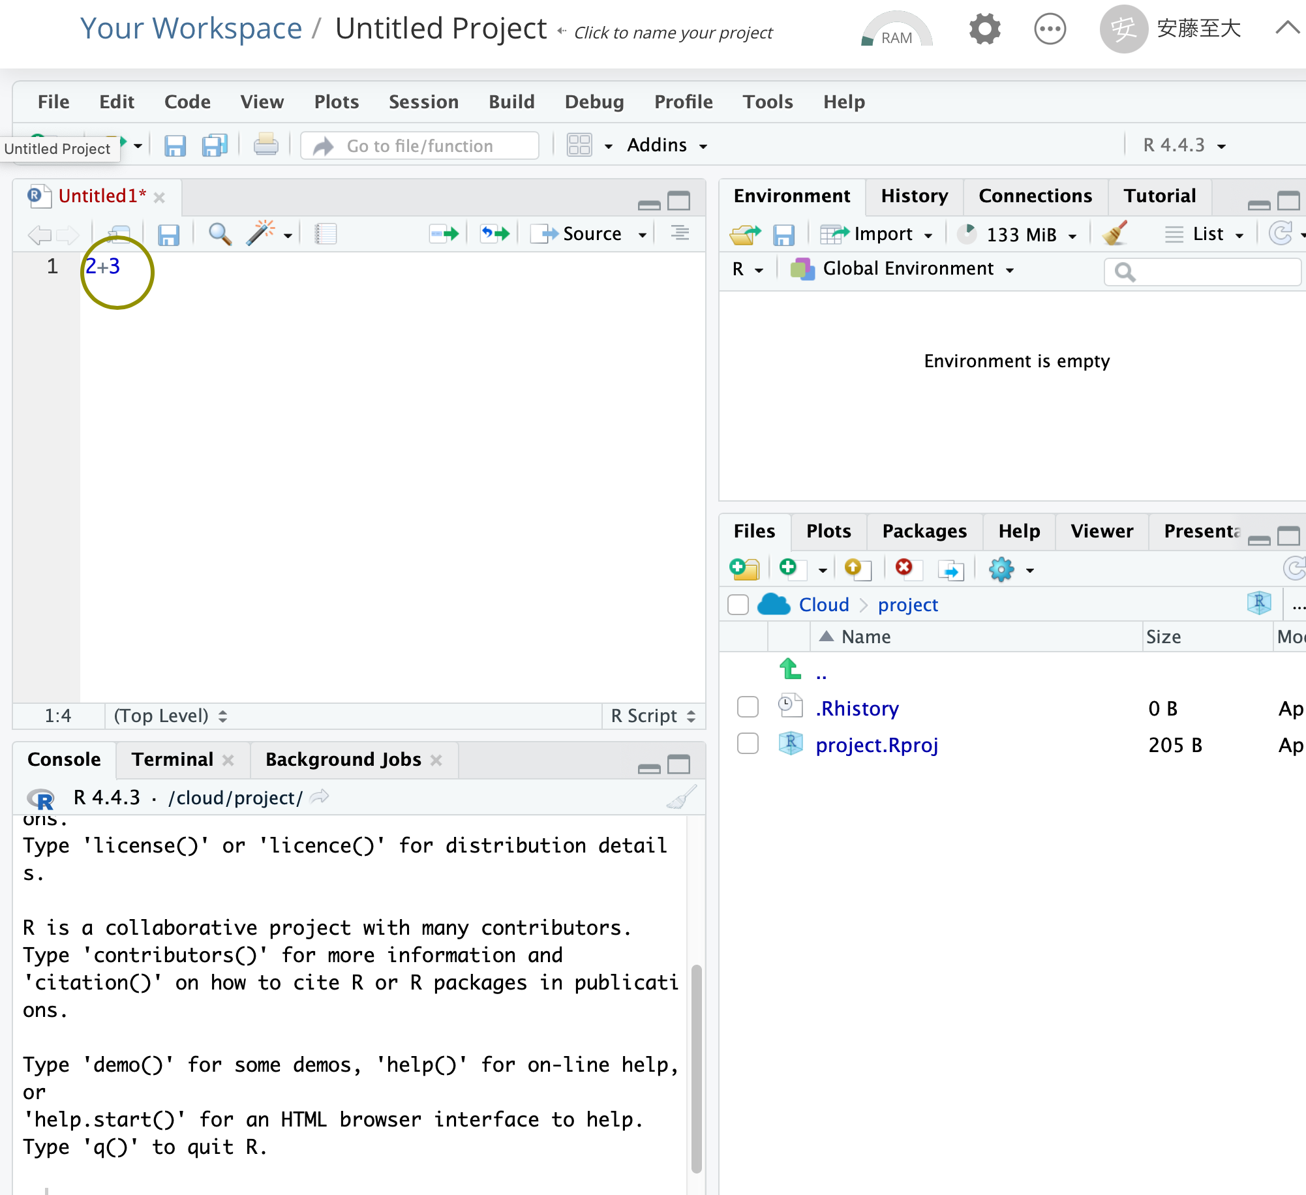Click the New Folder icon in Files
Viewport: 1306px width, 1195px height.
tap(744, 569)
